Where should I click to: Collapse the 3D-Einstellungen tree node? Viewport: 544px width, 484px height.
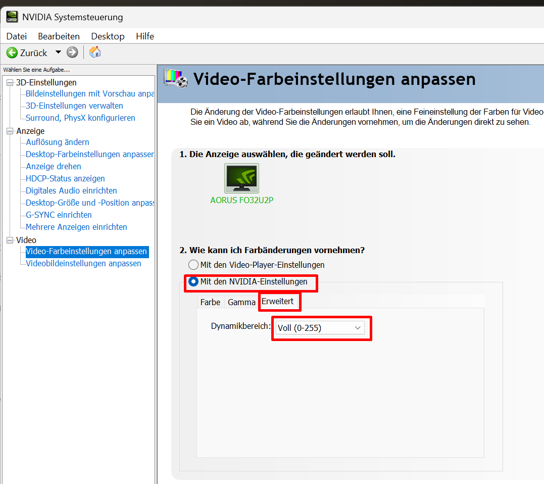click(10, 82)
